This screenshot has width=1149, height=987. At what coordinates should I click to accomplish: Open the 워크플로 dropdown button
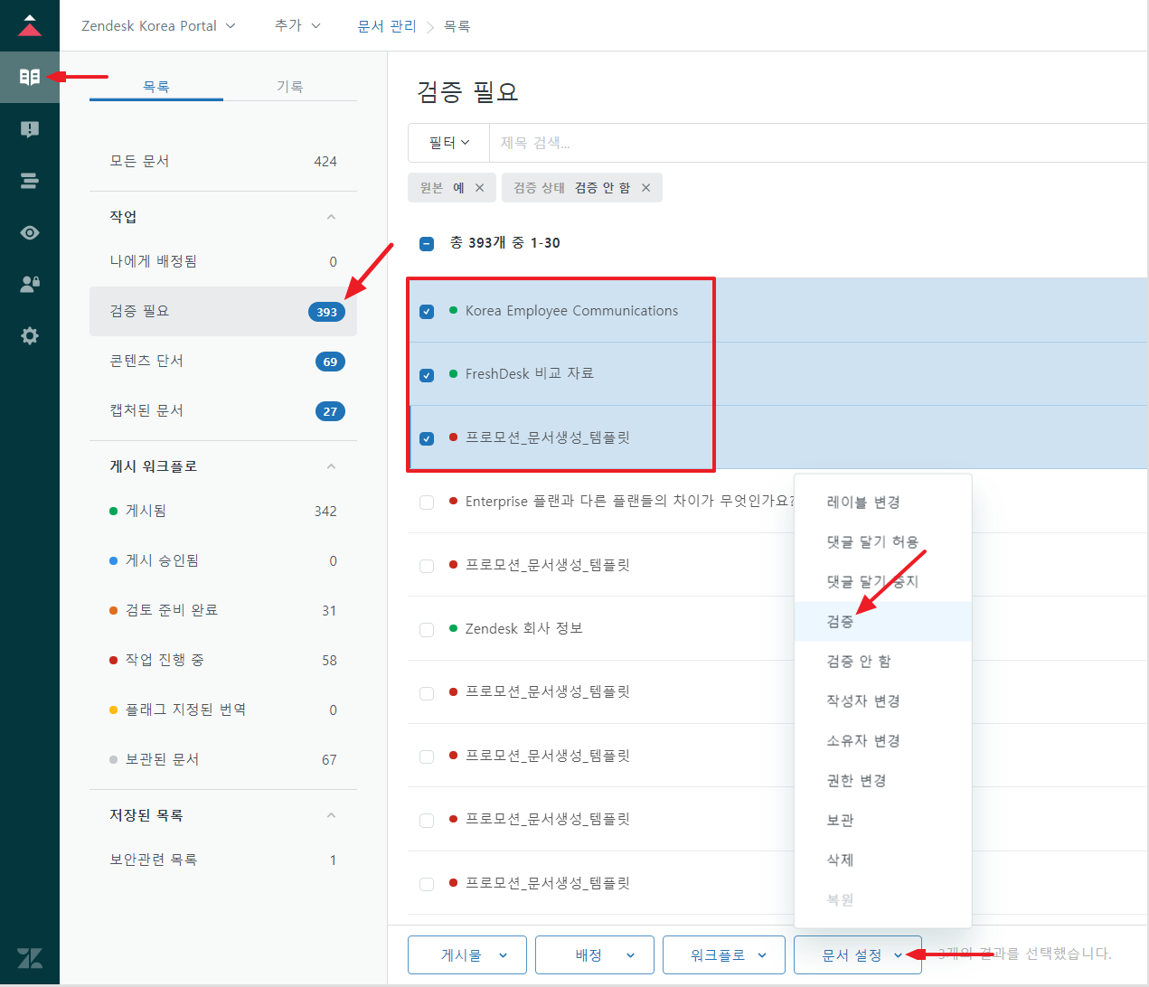click(722, 955)
